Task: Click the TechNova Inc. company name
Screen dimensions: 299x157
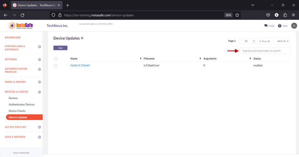Action: 57,26
